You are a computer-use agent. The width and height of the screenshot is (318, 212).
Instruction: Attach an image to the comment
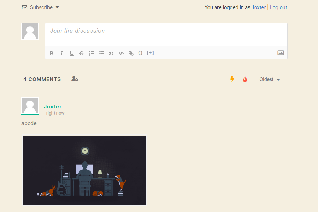(281, 53)
